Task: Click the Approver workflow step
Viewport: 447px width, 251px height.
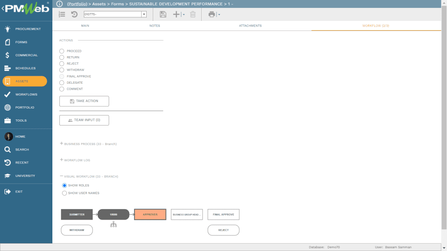Action: [150, 214]
